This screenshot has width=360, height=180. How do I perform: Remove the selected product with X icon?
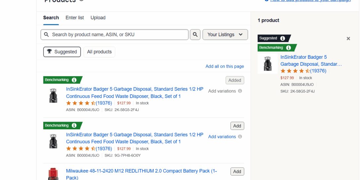point(348,38)
